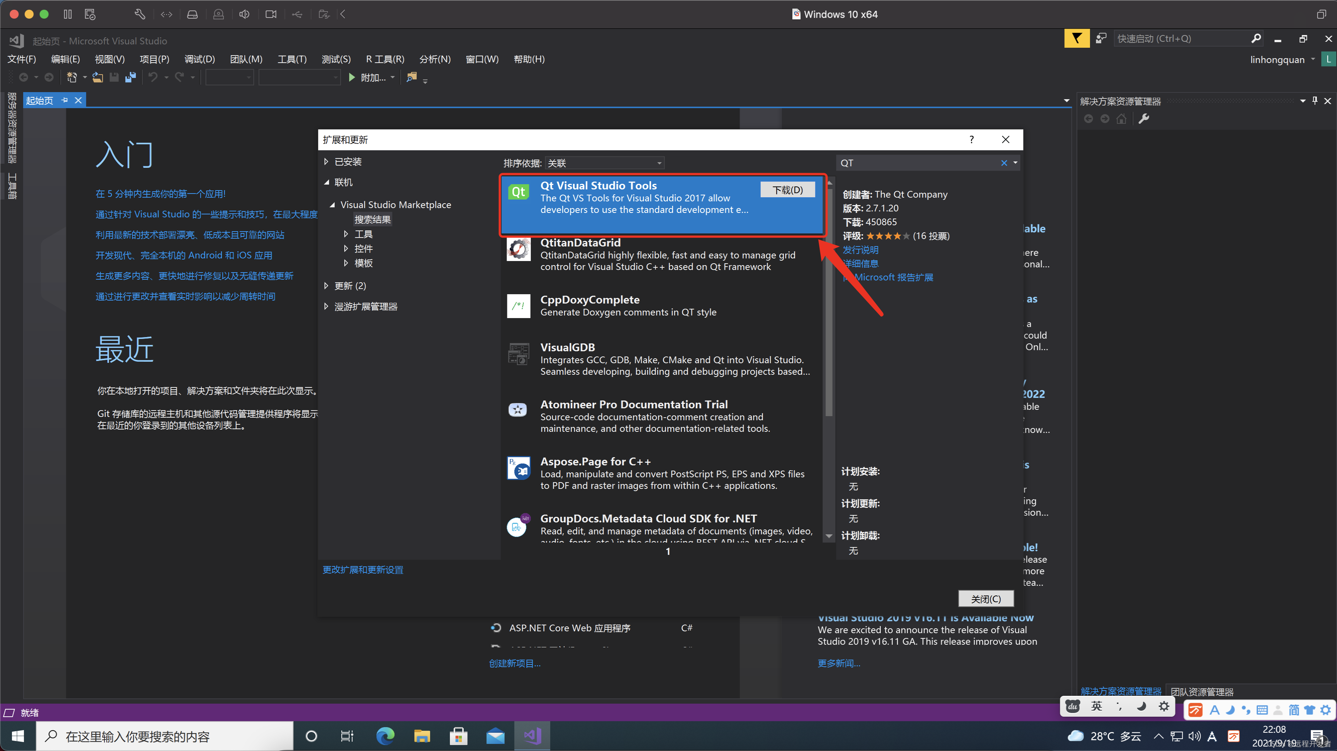Viewport: 1337px width, 751px height.
Task: Toggle auto-hide pin on Solution Explorer
Action: click(1315, 101)
